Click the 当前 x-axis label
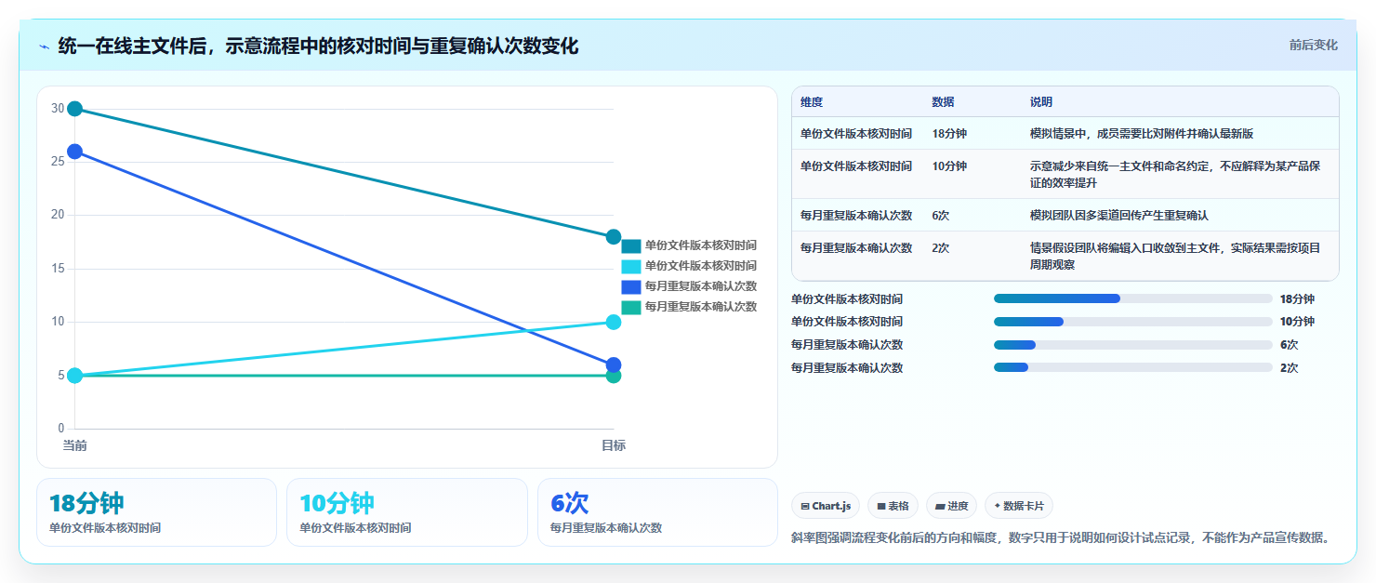The width and height of the screenshot is (1376, 583). (74, 445)
